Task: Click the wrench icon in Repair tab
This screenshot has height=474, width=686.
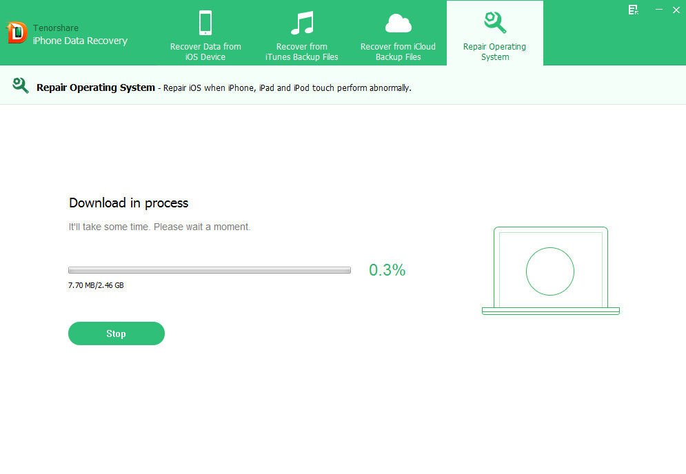Action: coord(495,22)
